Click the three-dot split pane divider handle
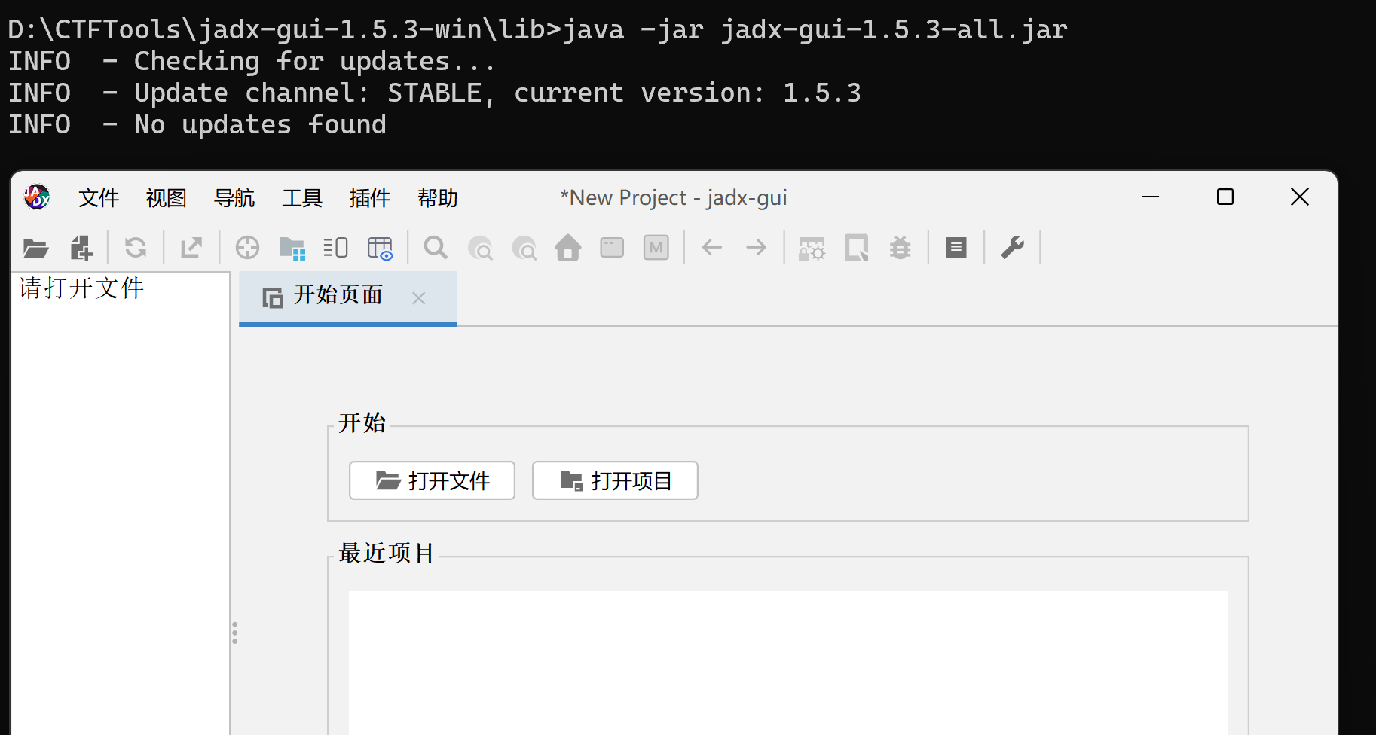 pos(235,633)
